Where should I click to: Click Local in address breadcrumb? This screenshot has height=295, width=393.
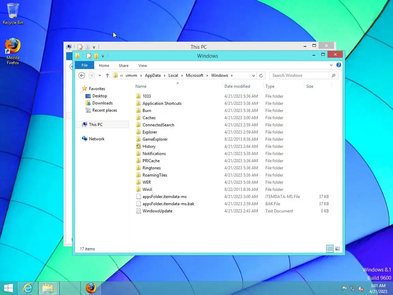(x=173, y=75)
